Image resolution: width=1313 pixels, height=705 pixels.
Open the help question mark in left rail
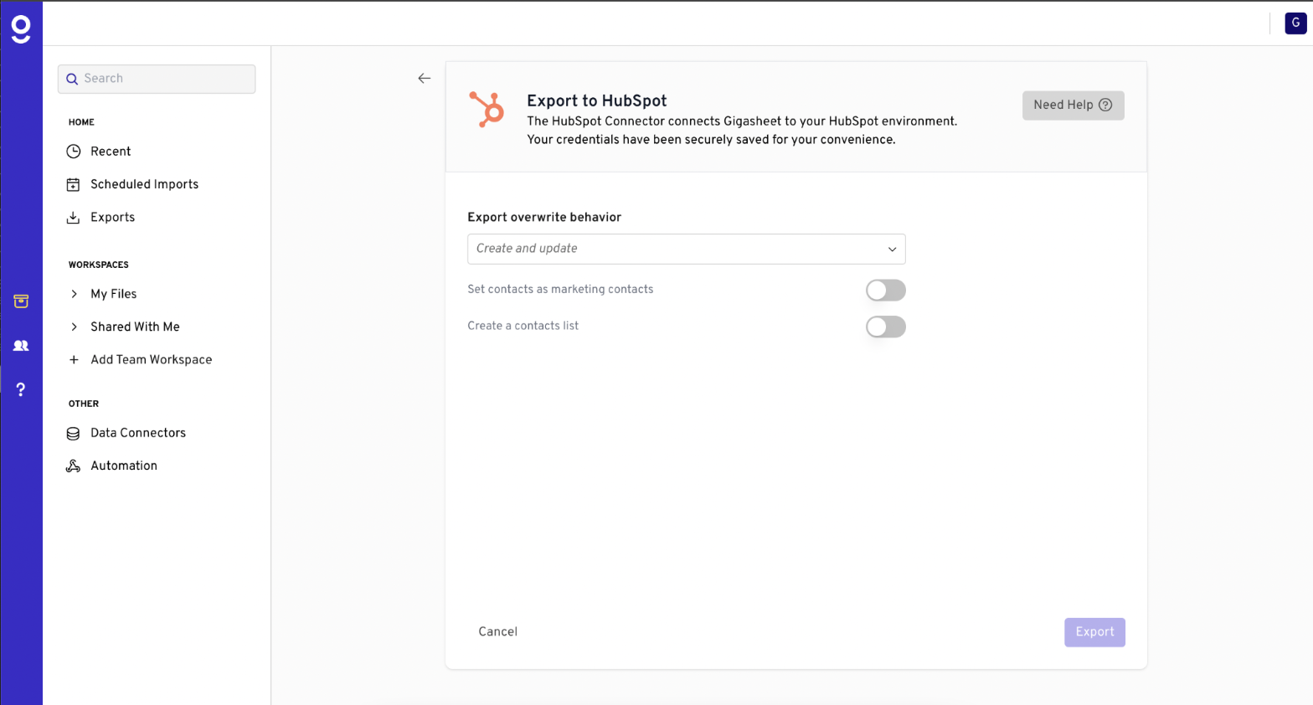21,389
